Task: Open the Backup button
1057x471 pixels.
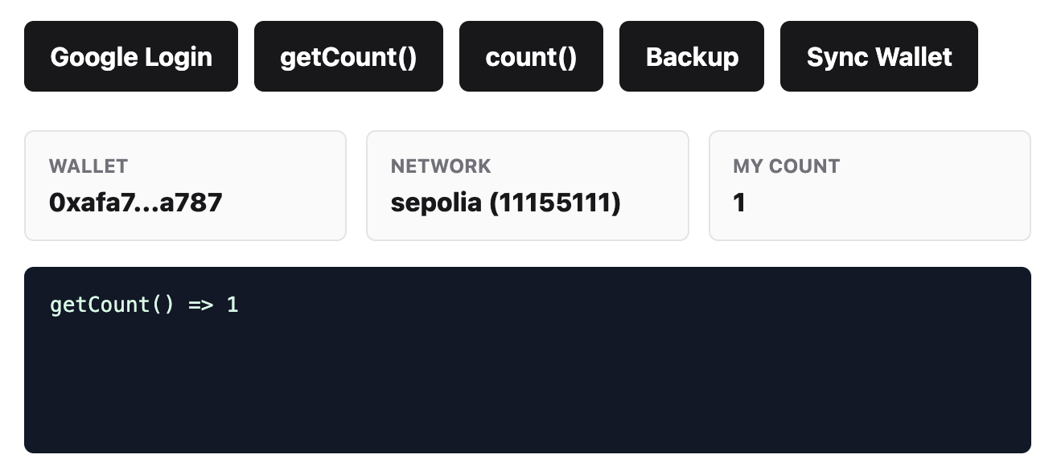Action: (692, 56)
